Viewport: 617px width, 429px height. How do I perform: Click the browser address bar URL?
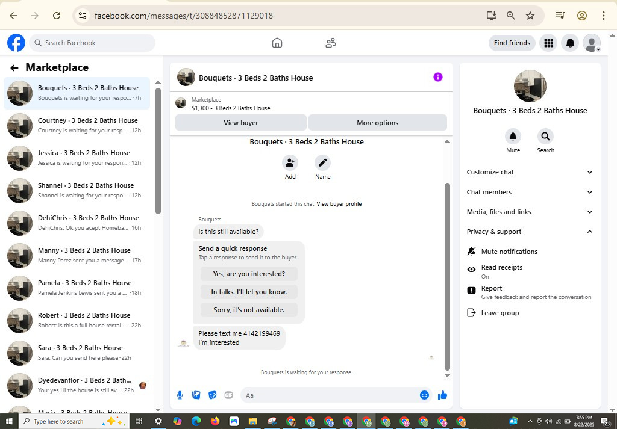183,16
